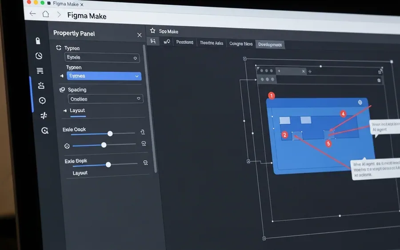Click the macOS yellow minimize button
Viewport: 400px width, 250px height.
click(x=36, y=2)
